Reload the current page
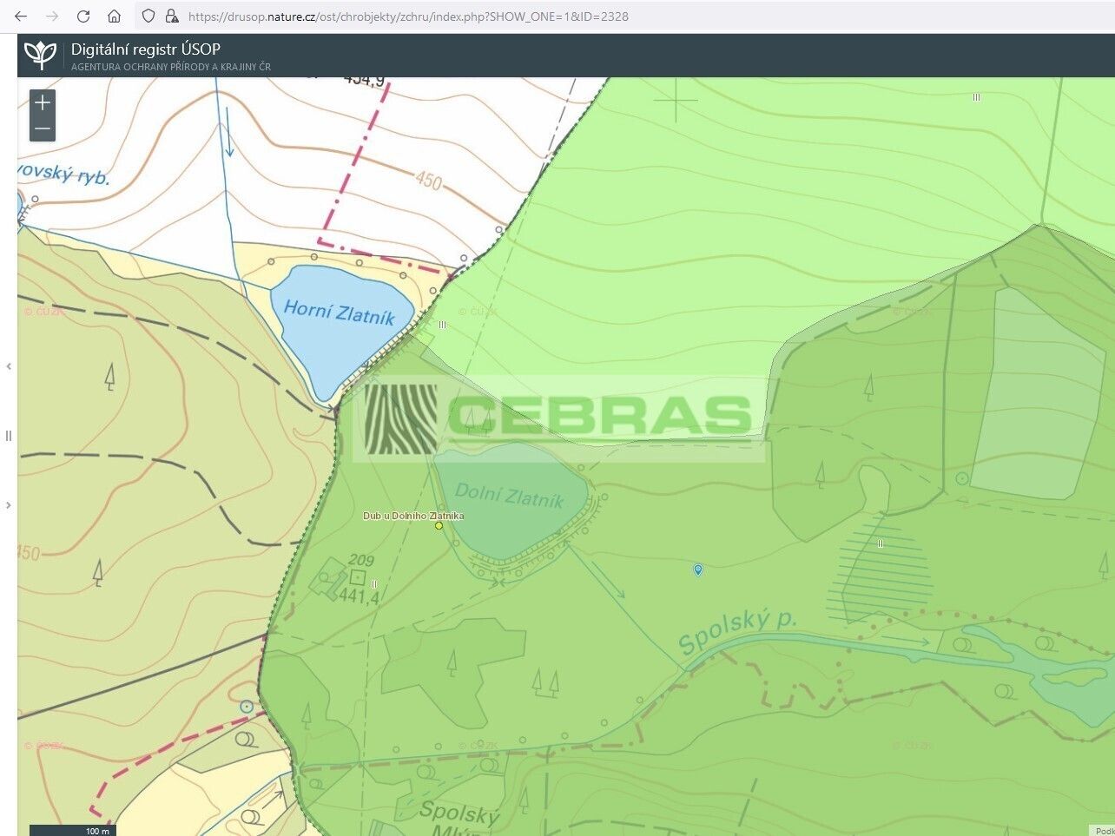This screenshot has width=1115, height=836. tap(83, 16)
